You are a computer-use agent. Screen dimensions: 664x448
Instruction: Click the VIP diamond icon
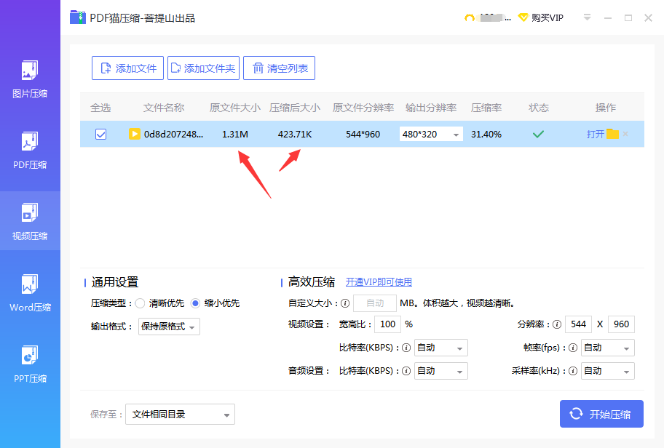[x=523, y=17]
